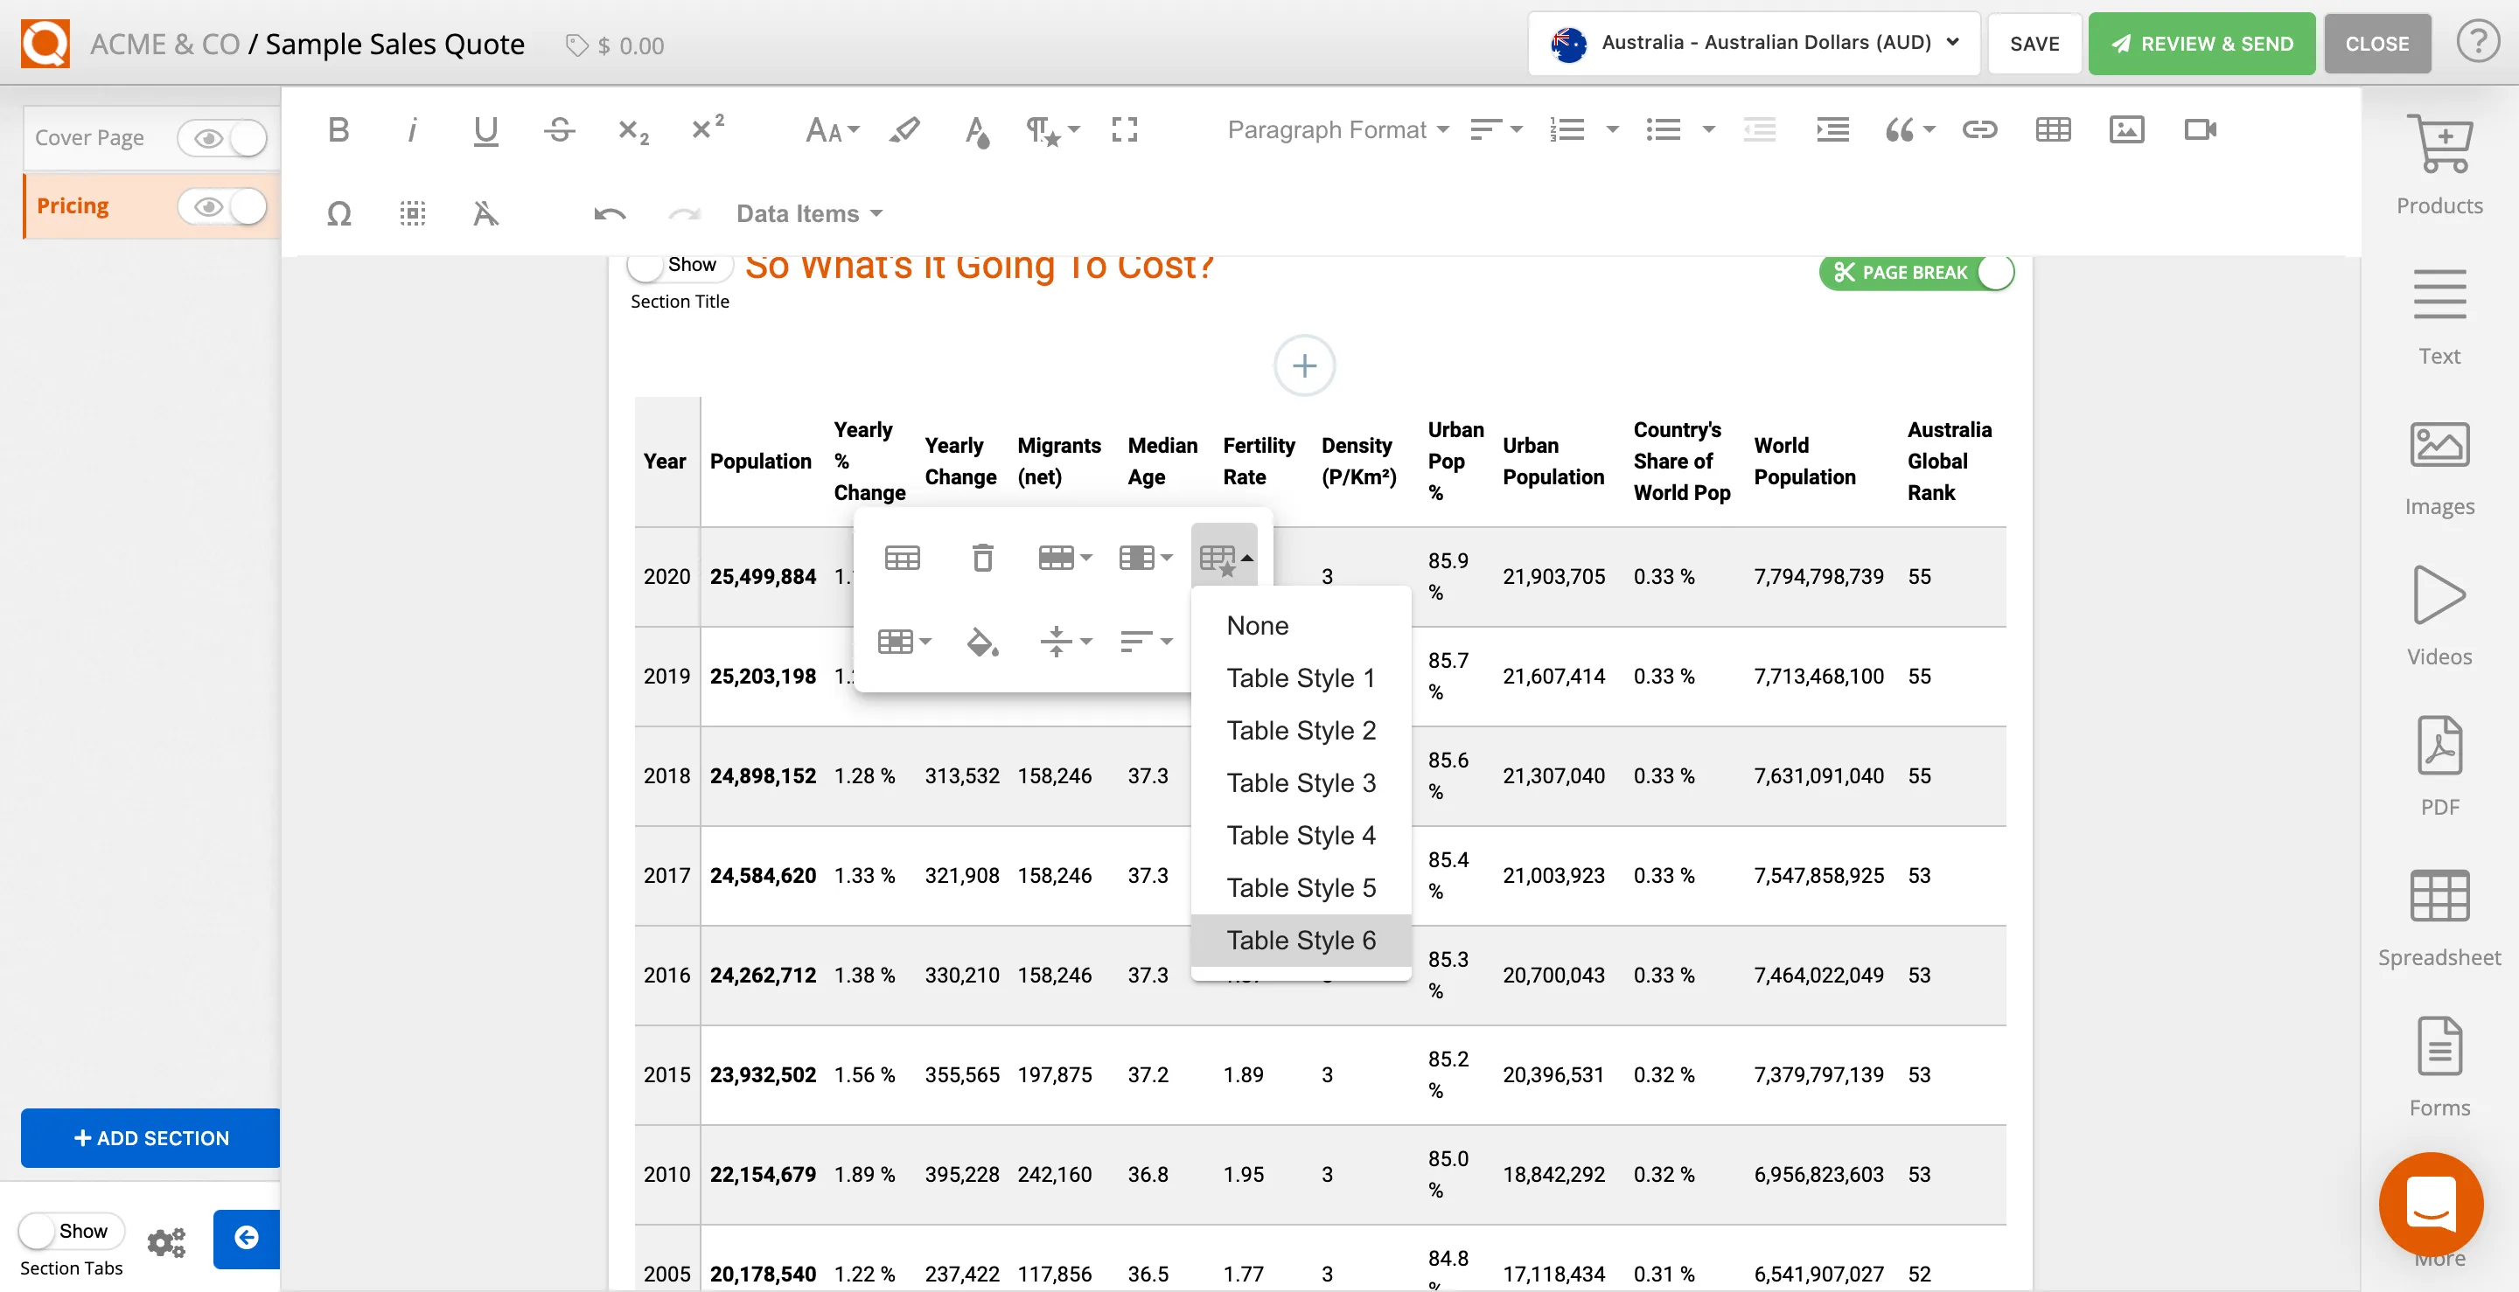This screenshot has width=2519, height=1292.
Task: Toggle the Cover Page visibility switch
Action: coord(223,138)
